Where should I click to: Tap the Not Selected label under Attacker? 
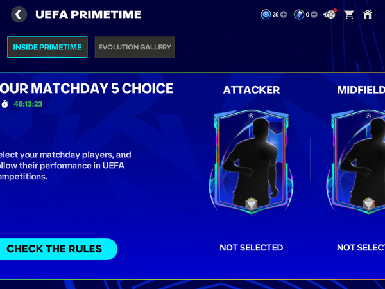[252, 247]
